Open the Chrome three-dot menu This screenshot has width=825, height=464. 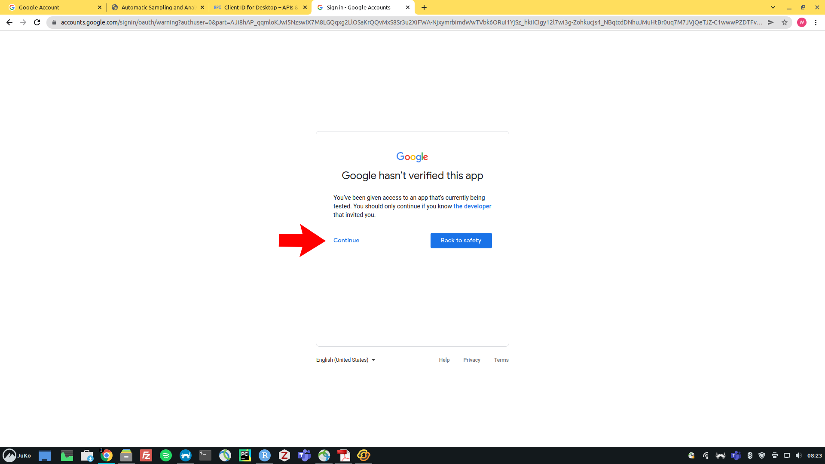coord(816,22)
